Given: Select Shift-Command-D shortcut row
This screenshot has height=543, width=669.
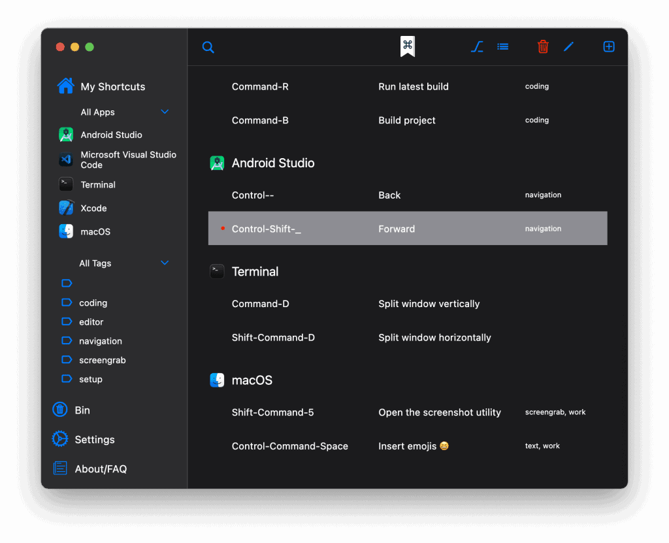Looking at the screenshot, I should coord(408,337).
